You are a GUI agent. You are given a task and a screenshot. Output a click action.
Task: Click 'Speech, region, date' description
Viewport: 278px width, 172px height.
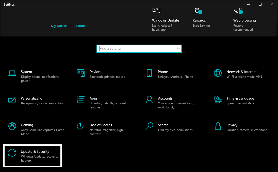240,103
